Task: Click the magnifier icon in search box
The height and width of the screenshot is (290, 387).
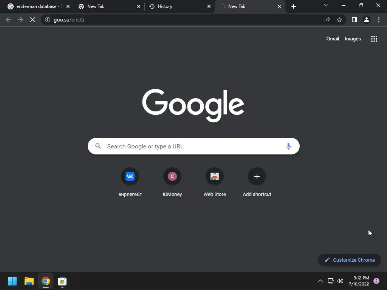Action: tap(98, 146)
